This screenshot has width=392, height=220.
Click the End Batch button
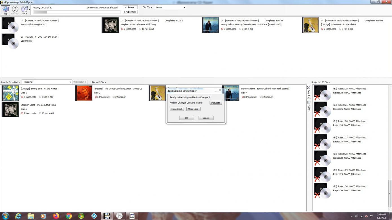tap(130, 12)
